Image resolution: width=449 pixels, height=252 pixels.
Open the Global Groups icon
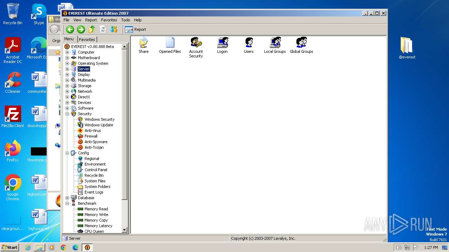[301, 46]
